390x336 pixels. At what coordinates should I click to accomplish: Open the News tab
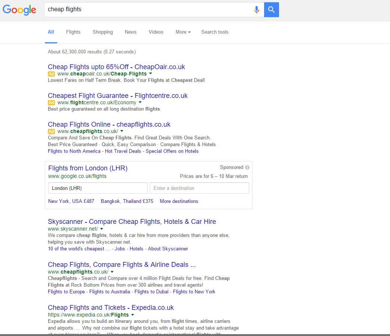pyautogui.click(x=131, y=32)
